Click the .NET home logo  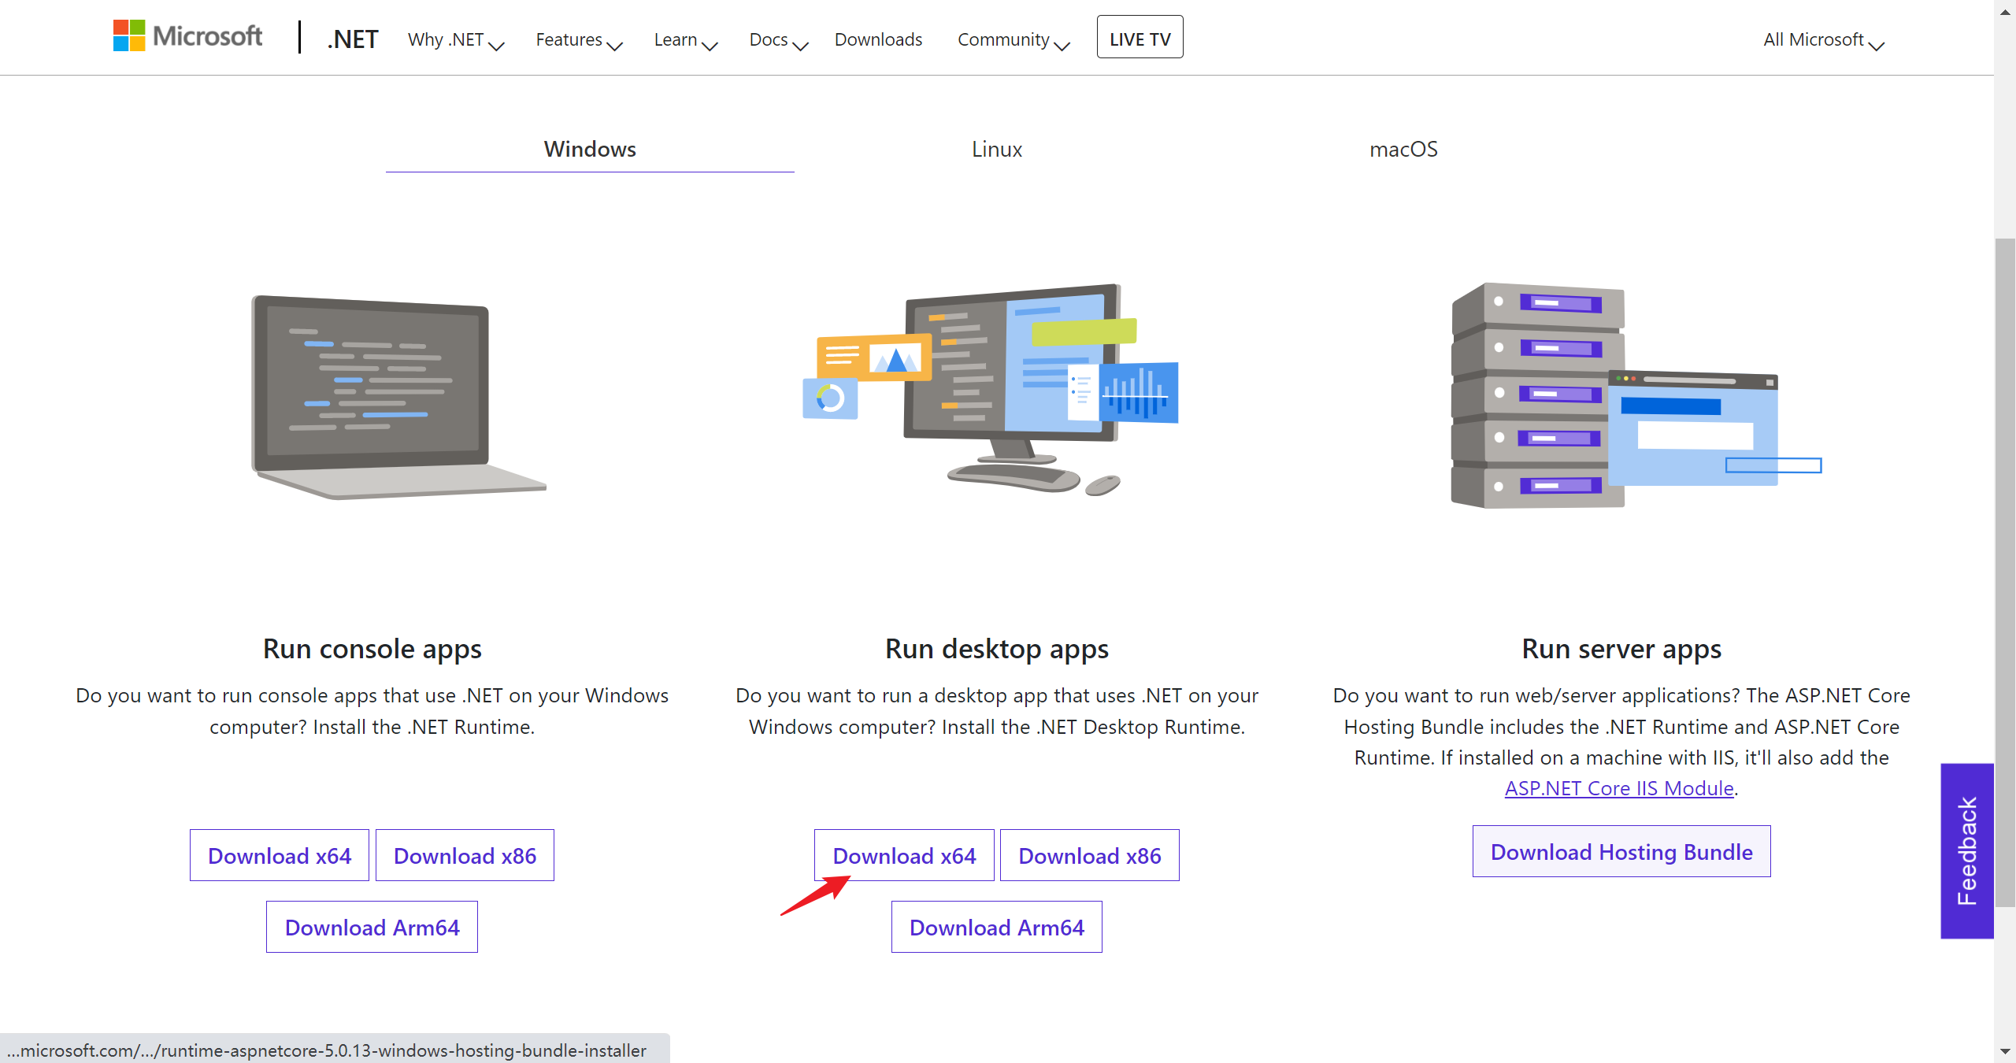click(353, 39)
